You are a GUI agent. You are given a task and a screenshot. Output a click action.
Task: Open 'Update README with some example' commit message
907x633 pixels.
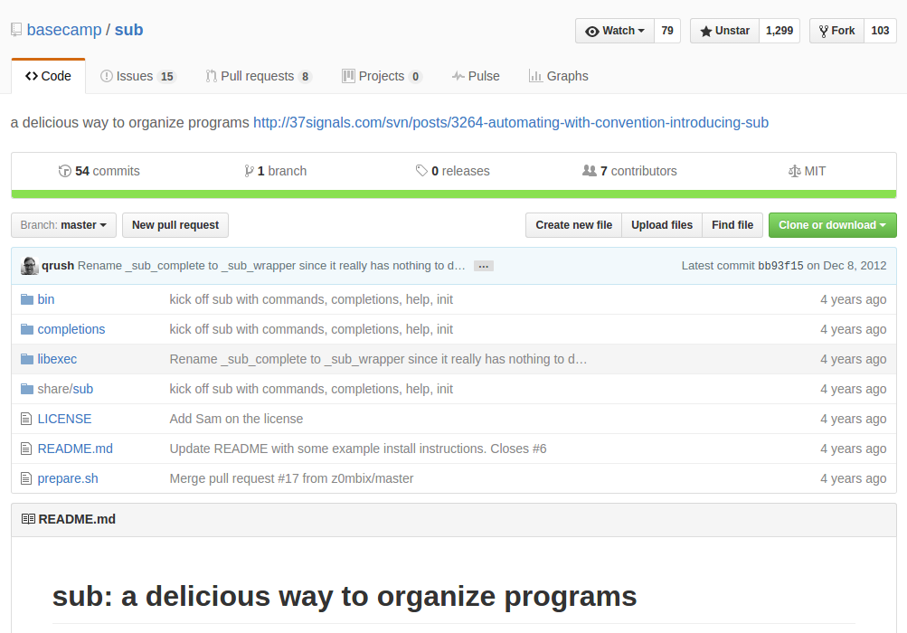(x=358, y=449)
